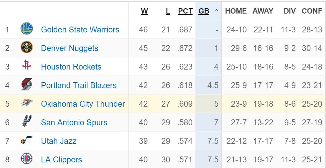Click the LA Clippers logo

pyautogui.click(x=27, y=159)
